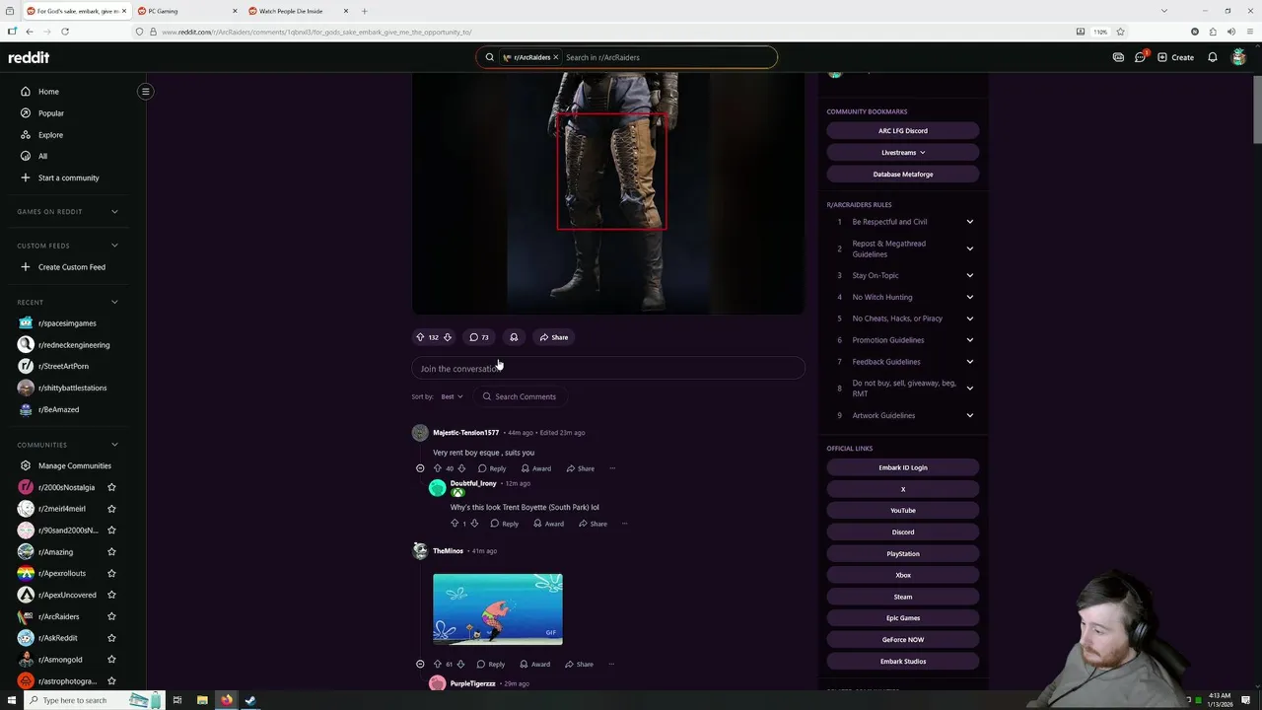The height and width of the screenshot is (710, 1262).
Task: Favorite r/90sand2000sN... with star
Action: 111,531
